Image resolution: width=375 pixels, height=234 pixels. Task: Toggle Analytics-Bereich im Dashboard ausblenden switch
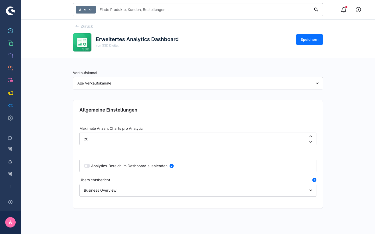pyautogui.click(x=87, y=166)
